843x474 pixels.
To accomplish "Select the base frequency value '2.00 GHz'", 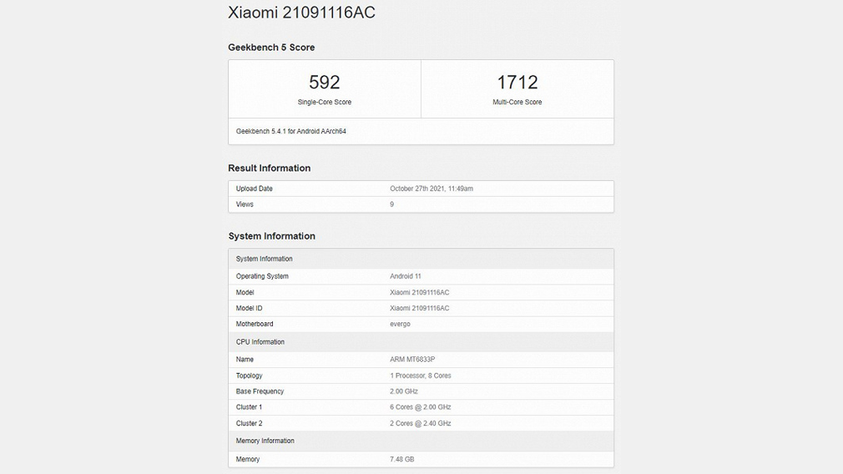I will click(x=404, y=391).
